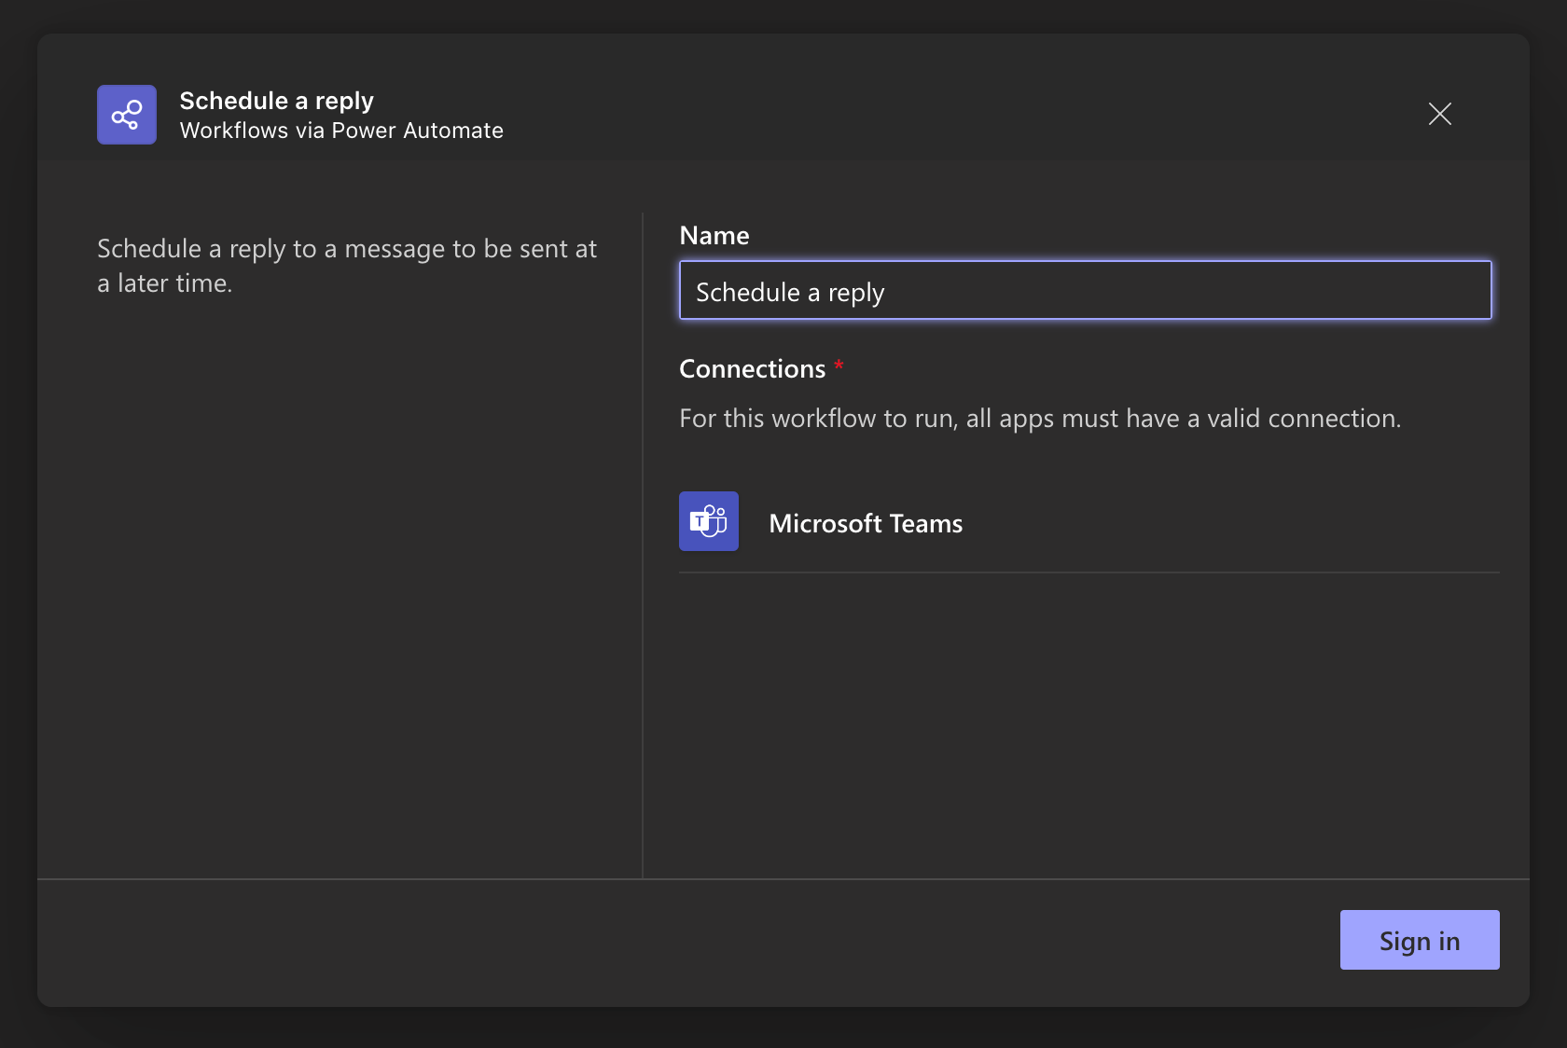The height and width of the screenshot is (1048, 1567).
Task: Click the word "Workflows" in header subtitle
Action: [x=234, y=131]
